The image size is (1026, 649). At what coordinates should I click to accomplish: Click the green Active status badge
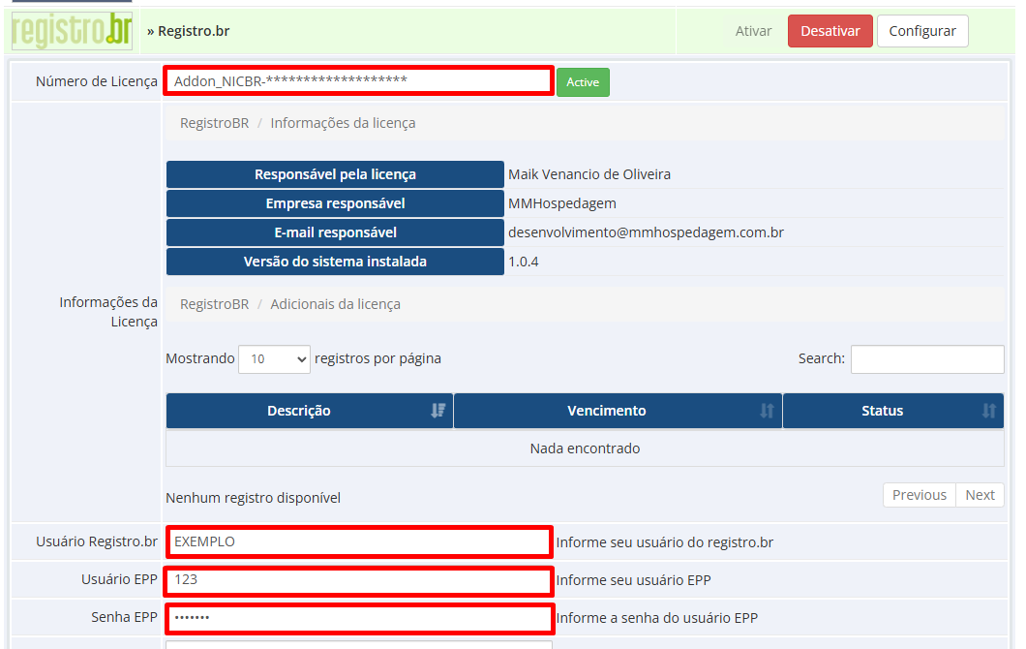click(583, 82)
